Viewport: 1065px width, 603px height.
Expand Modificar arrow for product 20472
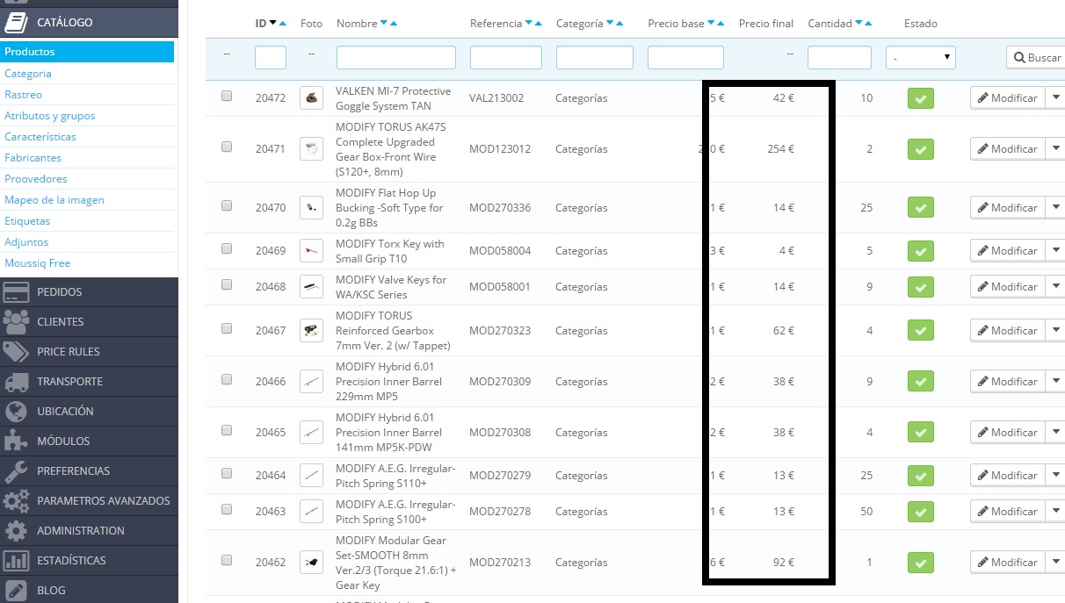coord(1055,98)
